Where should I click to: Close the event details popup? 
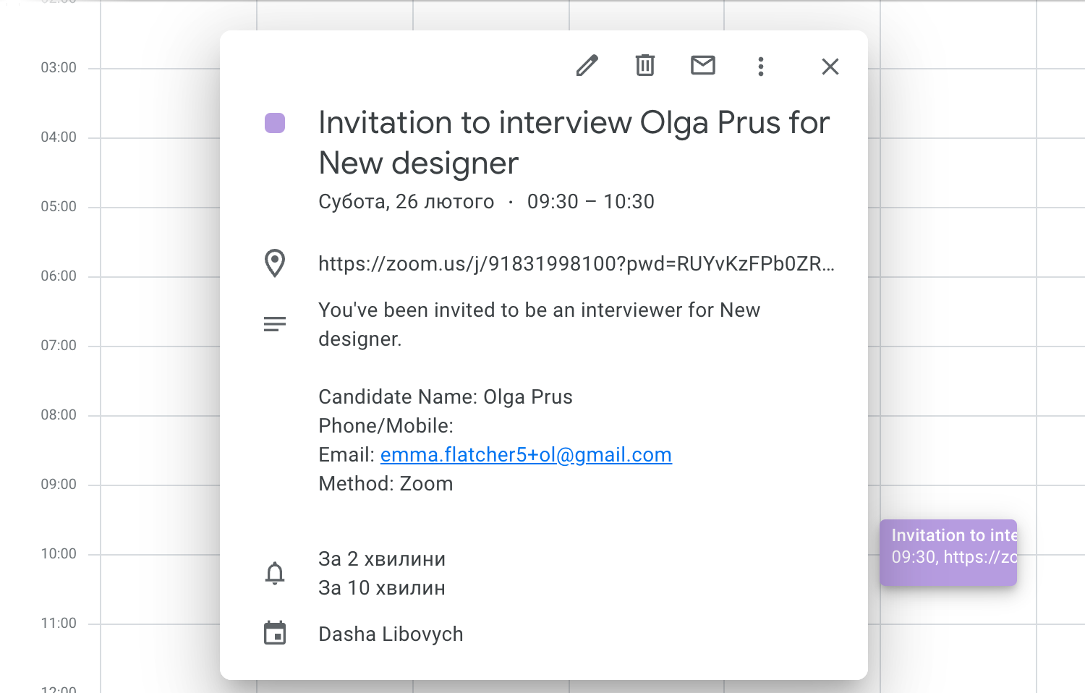(830, 67)
